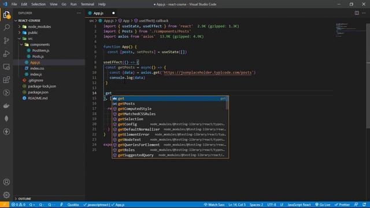Screen dimensions: 370x208
Task: Open the Extensions view
Action: (6, 80)
